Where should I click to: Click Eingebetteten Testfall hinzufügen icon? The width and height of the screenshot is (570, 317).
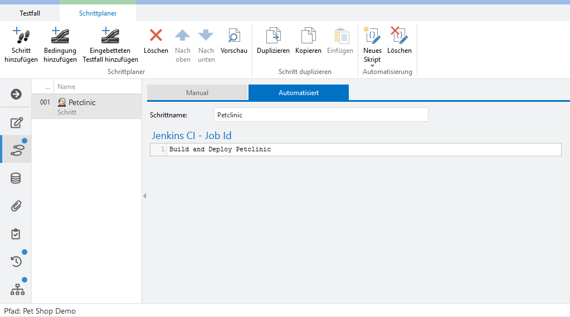tap(110, 36)
